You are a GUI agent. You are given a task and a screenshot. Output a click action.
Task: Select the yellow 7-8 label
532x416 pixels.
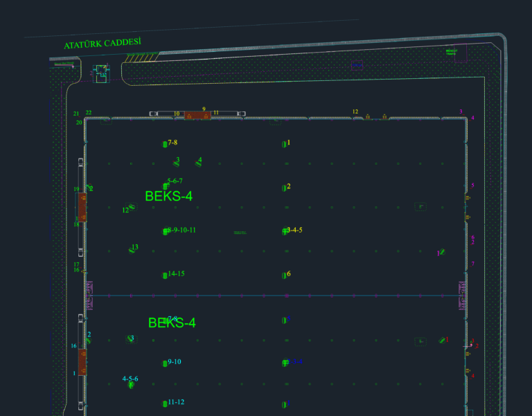172,143
